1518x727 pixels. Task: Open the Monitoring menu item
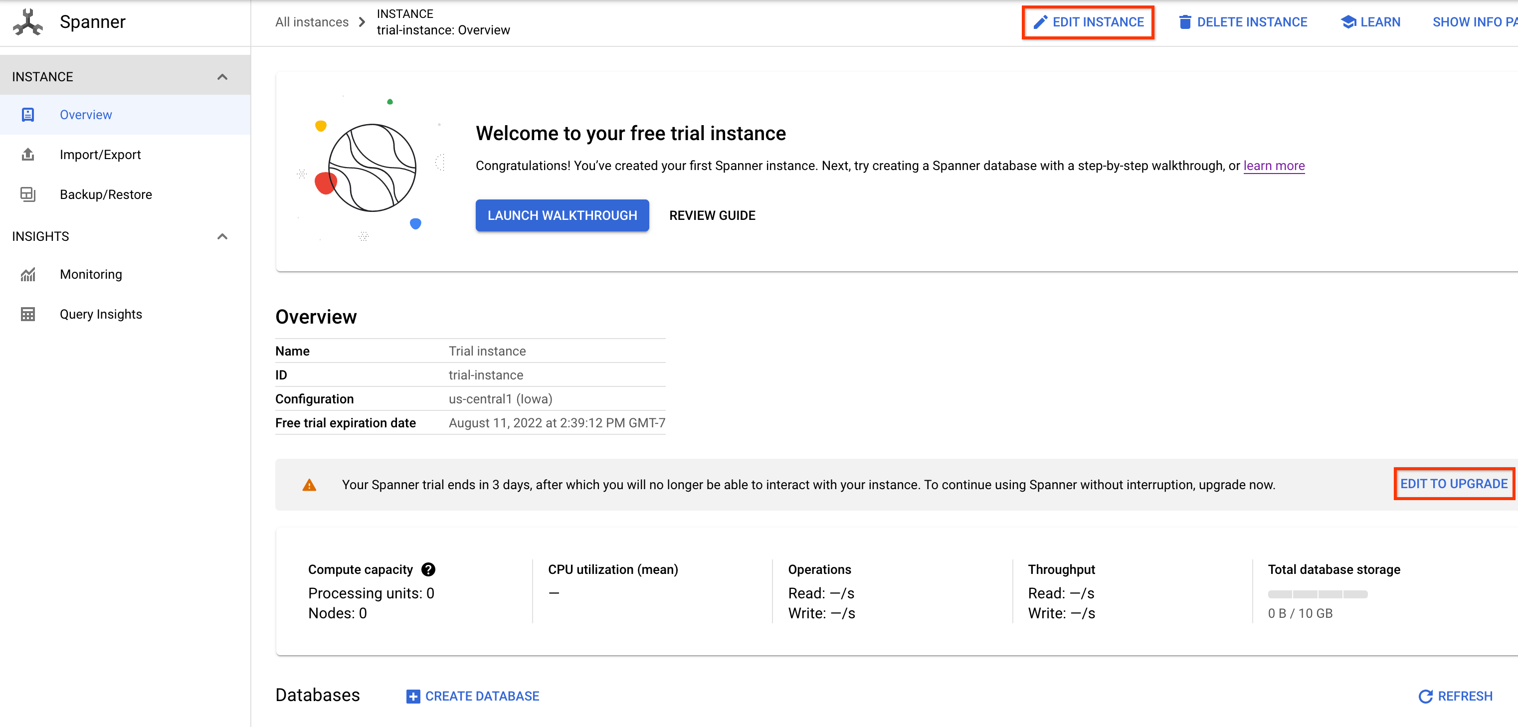[90, 274]
